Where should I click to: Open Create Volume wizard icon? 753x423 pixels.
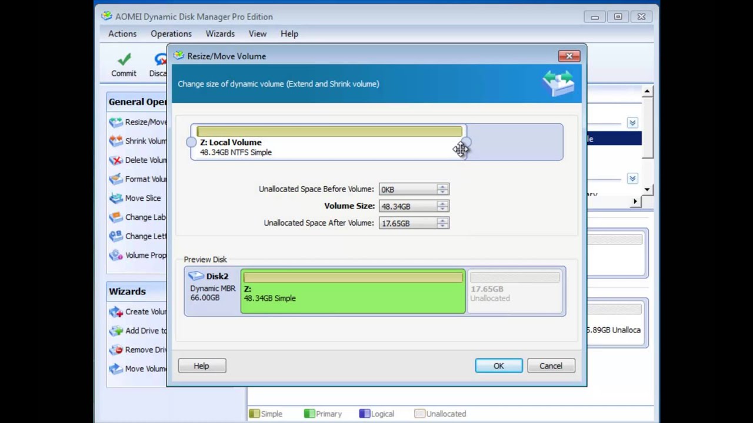coord(116,312)
